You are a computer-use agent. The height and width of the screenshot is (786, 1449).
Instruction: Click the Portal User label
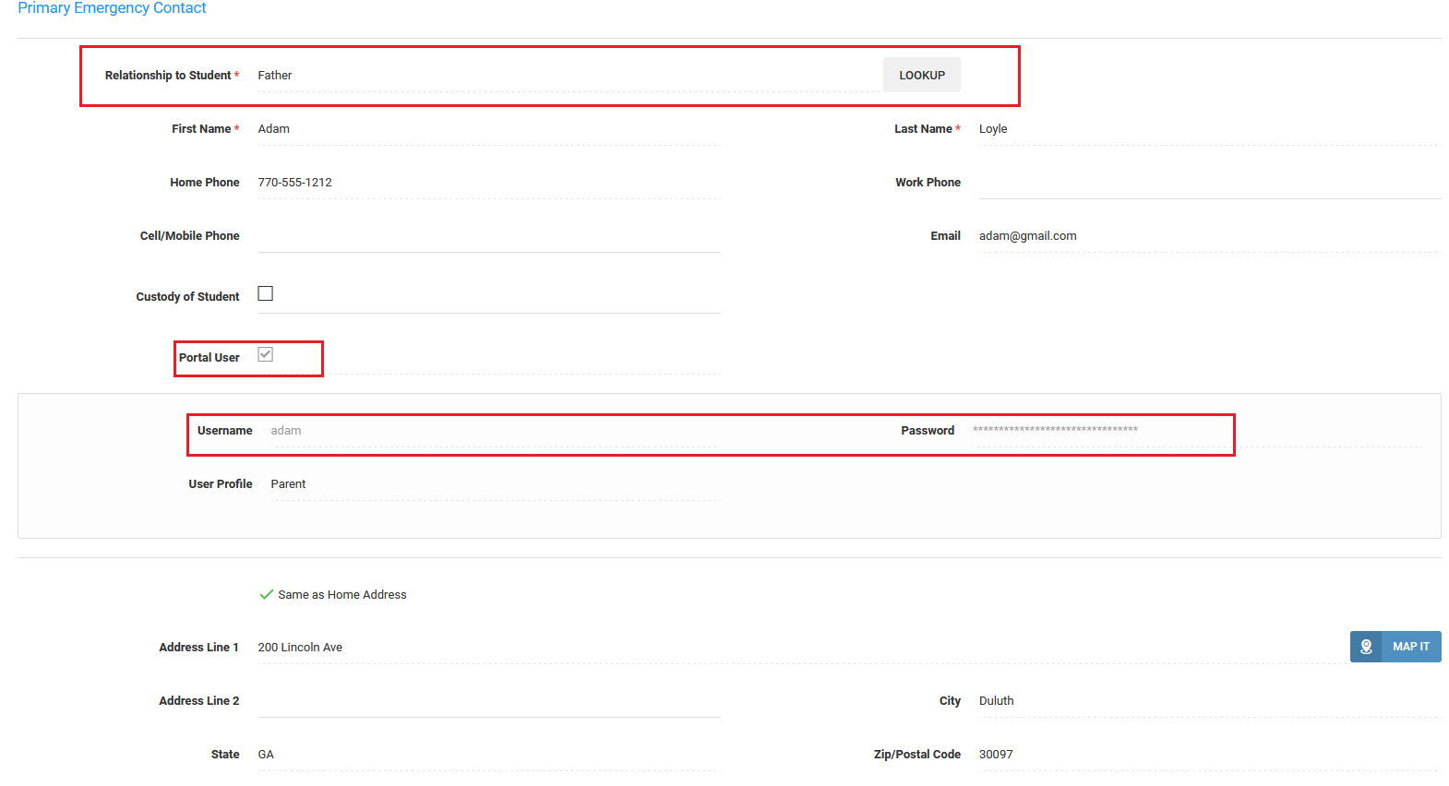point(210,358)
